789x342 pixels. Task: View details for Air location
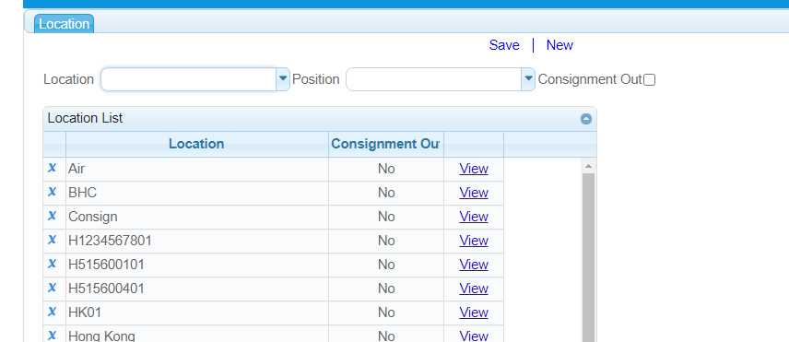click(x=474, y=169)
